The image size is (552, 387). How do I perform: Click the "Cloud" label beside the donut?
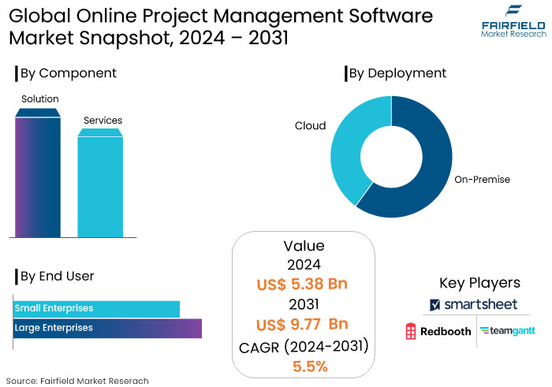pos(310,125)
